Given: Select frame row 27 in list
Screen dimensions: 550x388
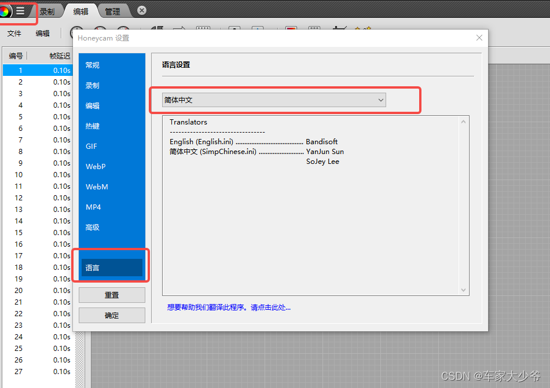Looking at the screenshot, I should coord(38,371).
